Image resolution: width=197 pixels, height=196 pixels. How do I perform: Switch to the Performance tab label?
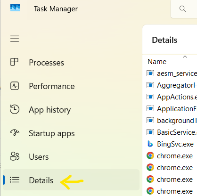52,86
